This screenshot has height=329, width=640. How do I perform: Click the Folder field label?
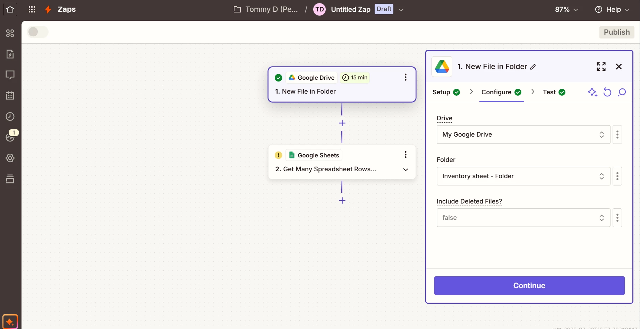[x=446, y=160]
